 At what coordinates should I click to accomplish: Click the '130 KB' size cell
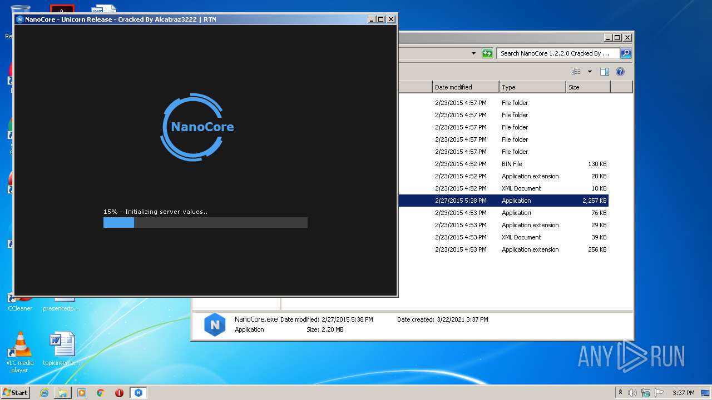point(597,164)
